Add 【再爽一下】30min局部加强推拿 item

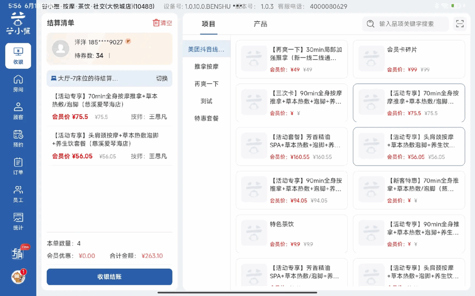point(292,59)
